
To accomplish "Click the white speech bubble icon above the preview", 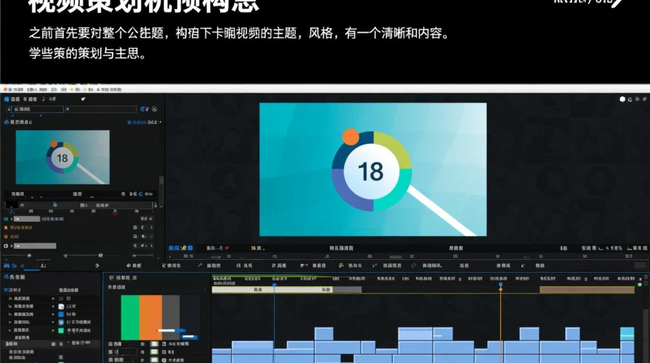I will pos(622,99).
